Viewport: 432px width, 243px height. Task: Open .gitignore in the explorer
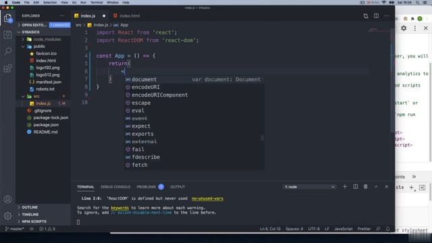pos(42,111)
